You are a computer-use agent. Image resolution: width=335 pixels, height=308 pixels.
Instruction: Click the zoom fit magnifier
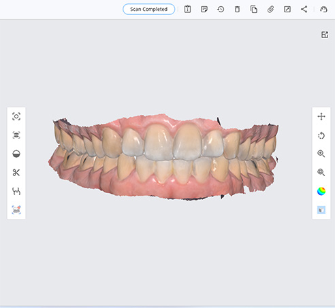[x=321, y=173]
